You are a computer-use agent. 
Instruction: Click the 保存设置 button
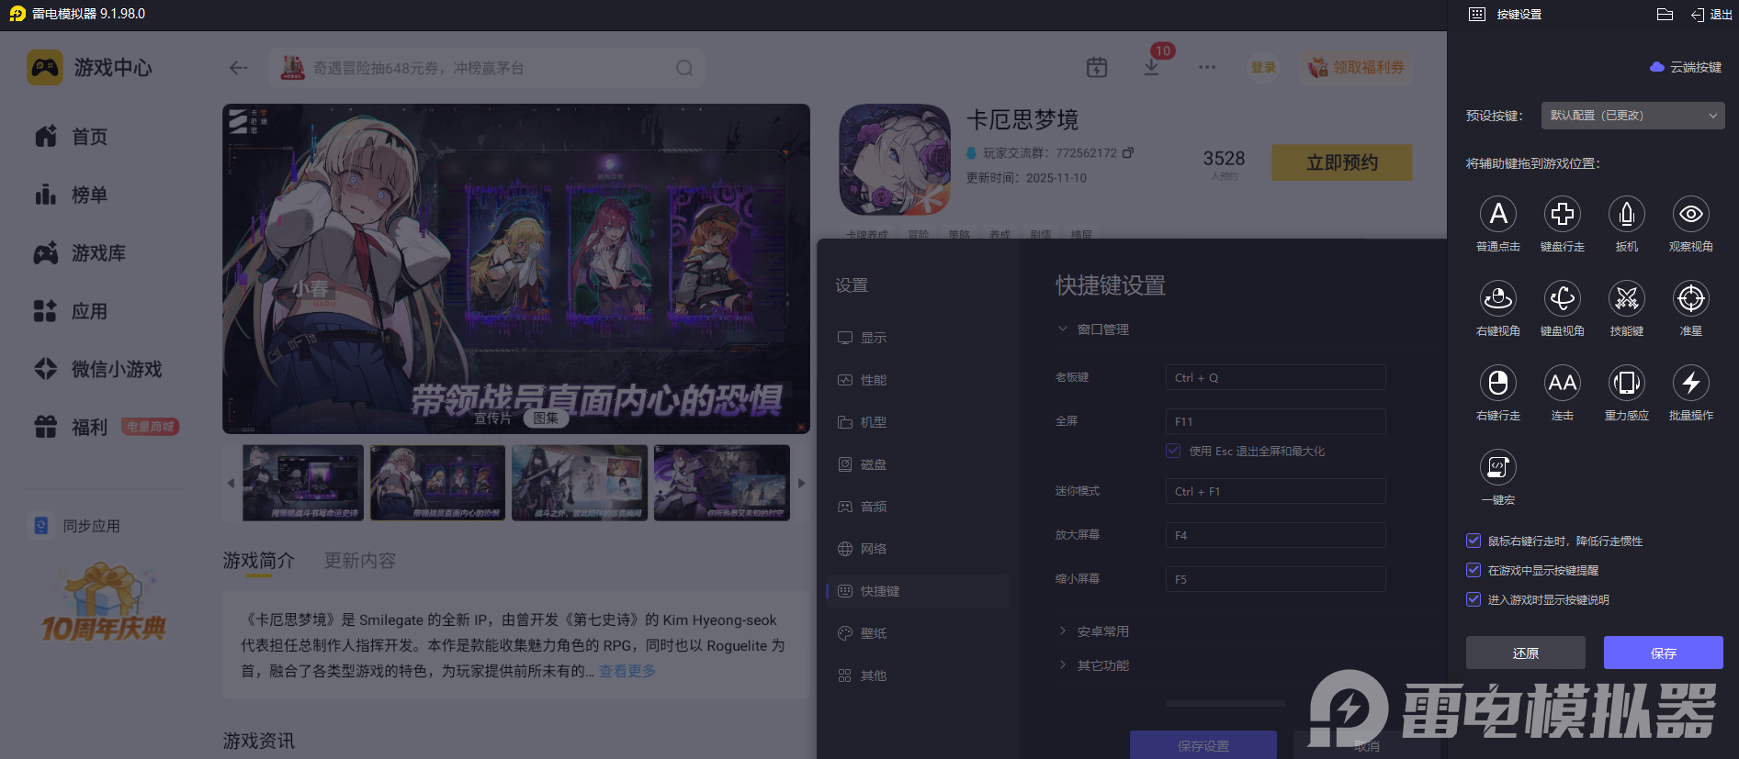click(x=1203, y=744)
